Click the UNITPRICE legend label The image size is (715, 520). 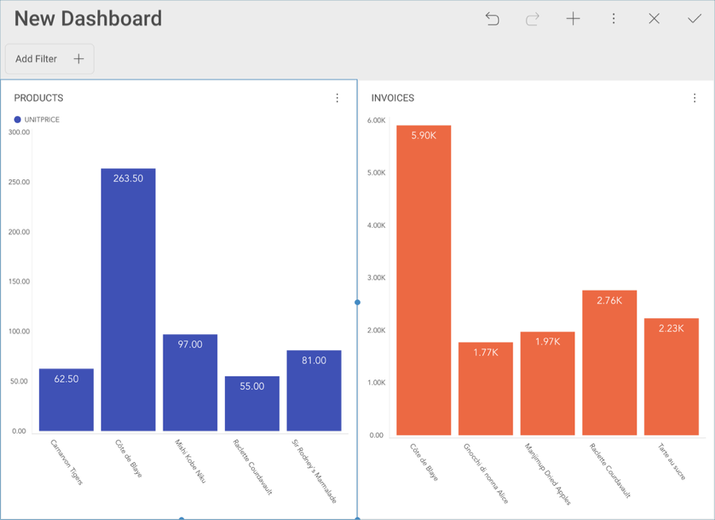(42, 119)
